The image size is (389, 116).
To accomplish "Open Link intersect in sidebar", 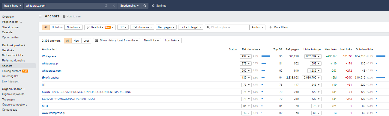I will (x=10, y=82).
